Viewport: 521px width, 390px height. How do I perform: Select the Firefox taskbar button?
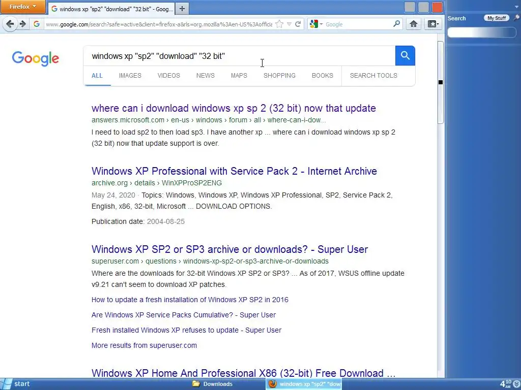304,384
